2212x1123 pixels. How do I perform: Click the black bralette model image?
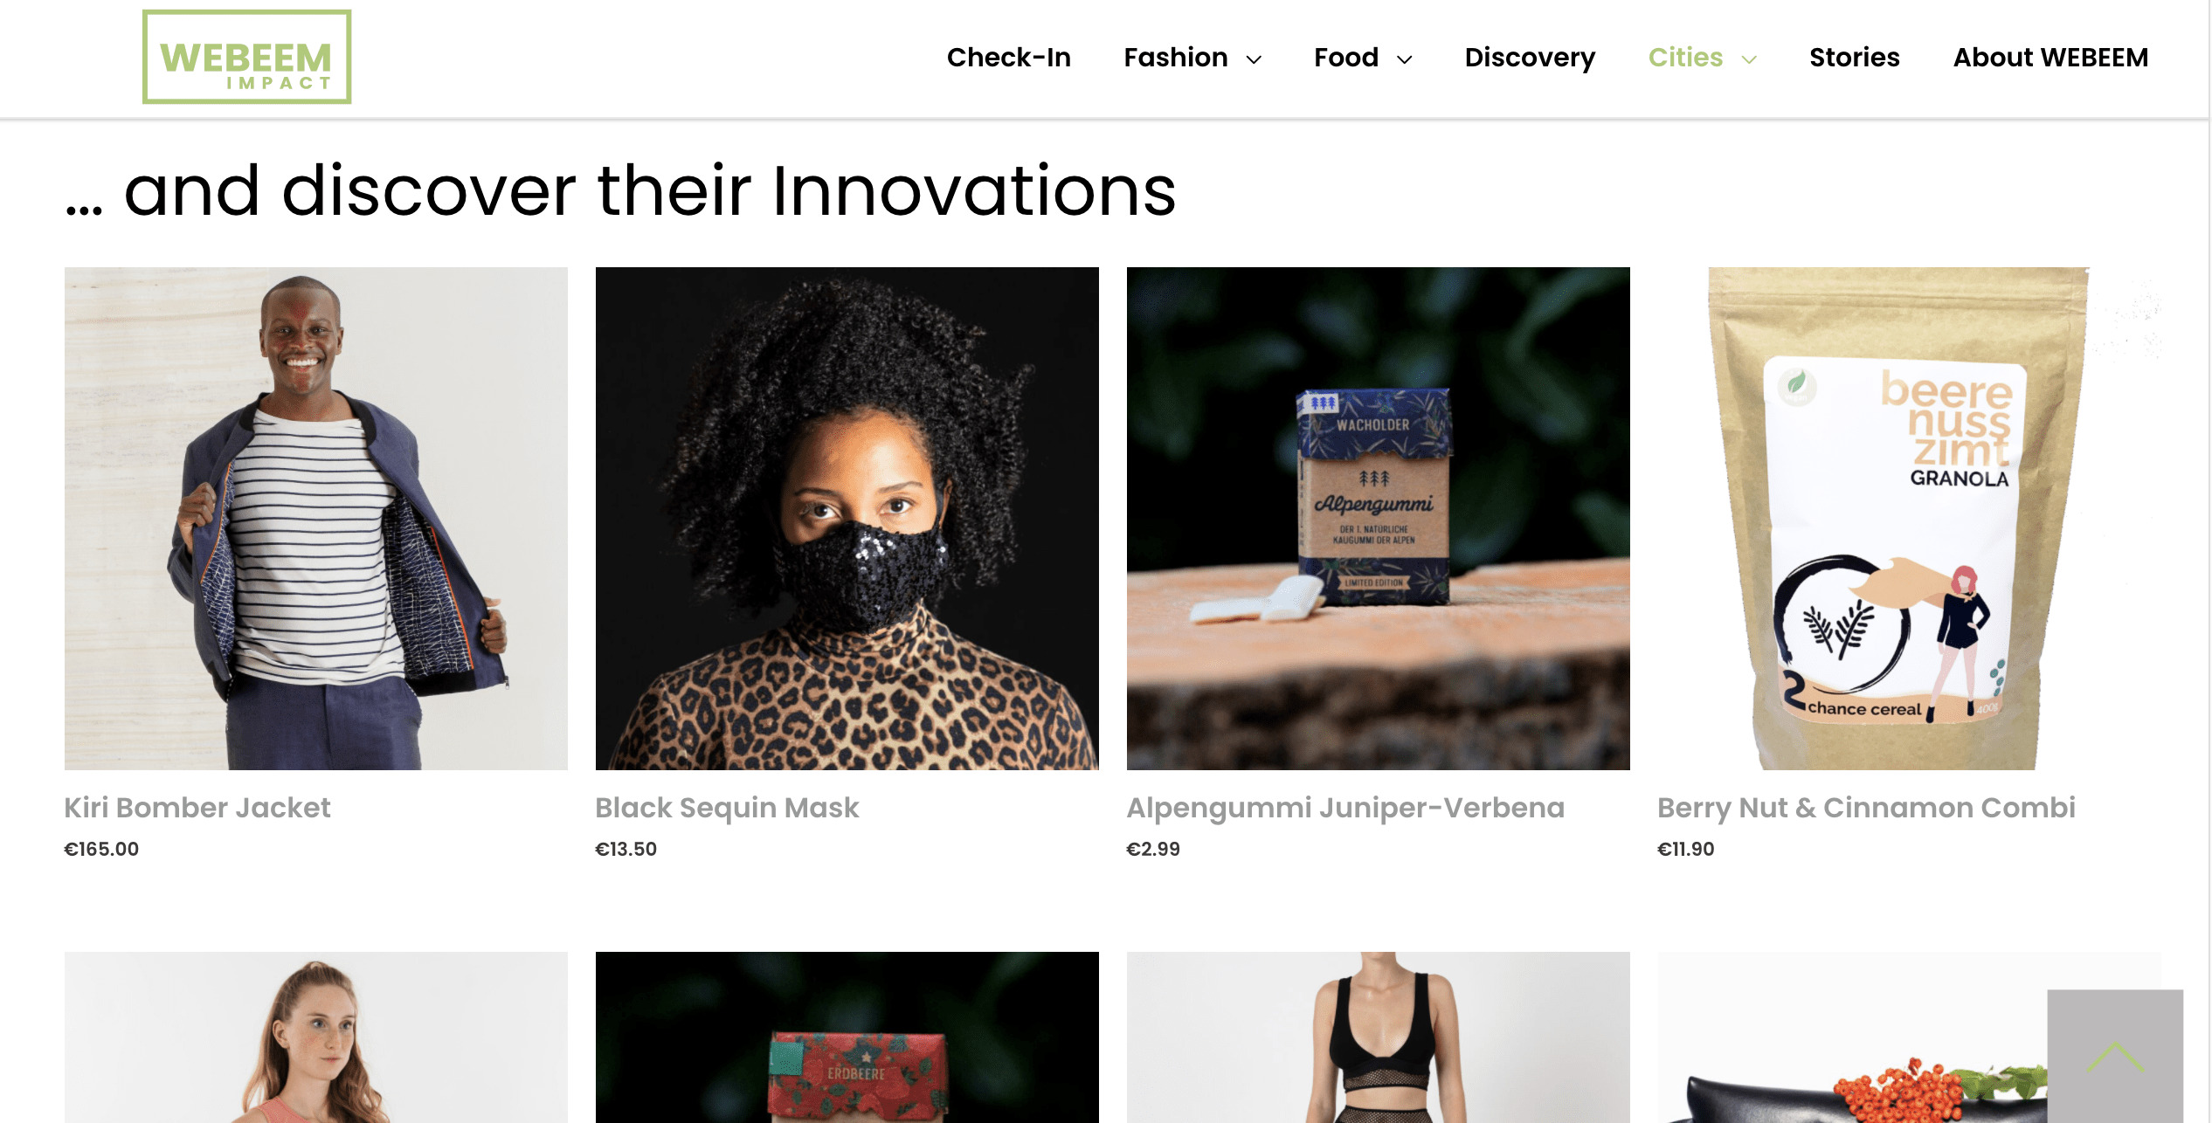tap(1379, 1037)
